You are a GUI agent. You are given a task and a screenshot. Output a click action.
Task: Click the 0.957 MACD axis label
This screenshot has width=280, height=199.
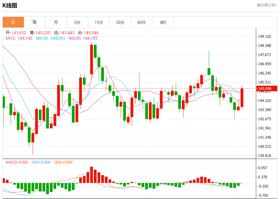tap(263, 168)
